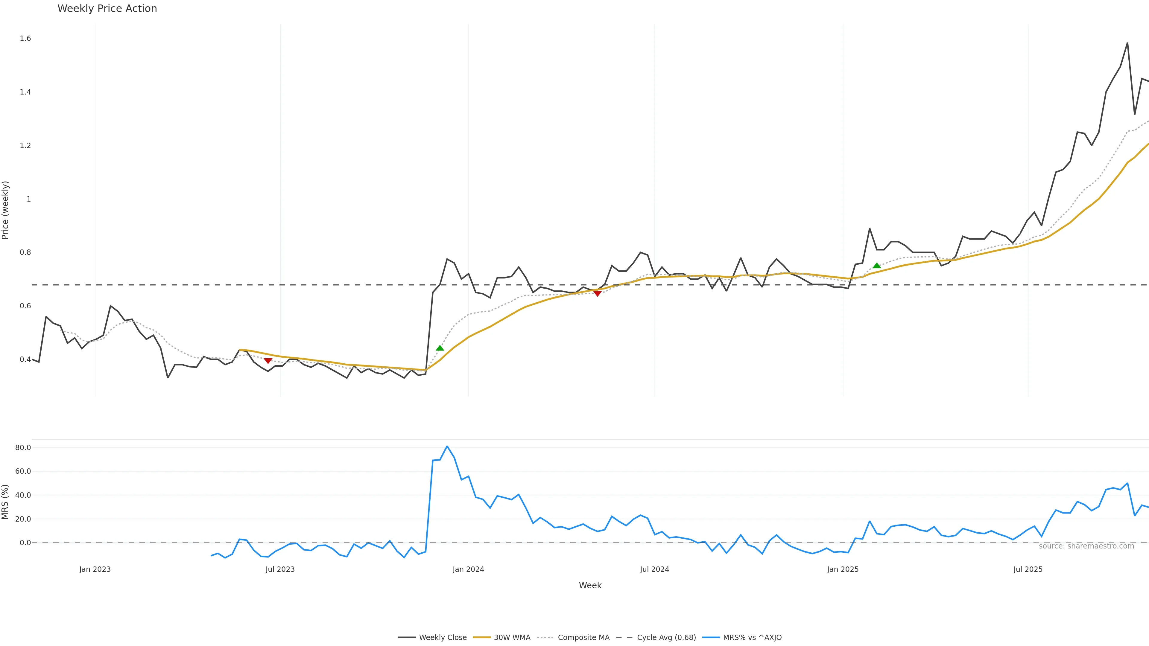
Task: Hide the Cycle Avg (0.68) legend entry
Action: pos(666,638)
